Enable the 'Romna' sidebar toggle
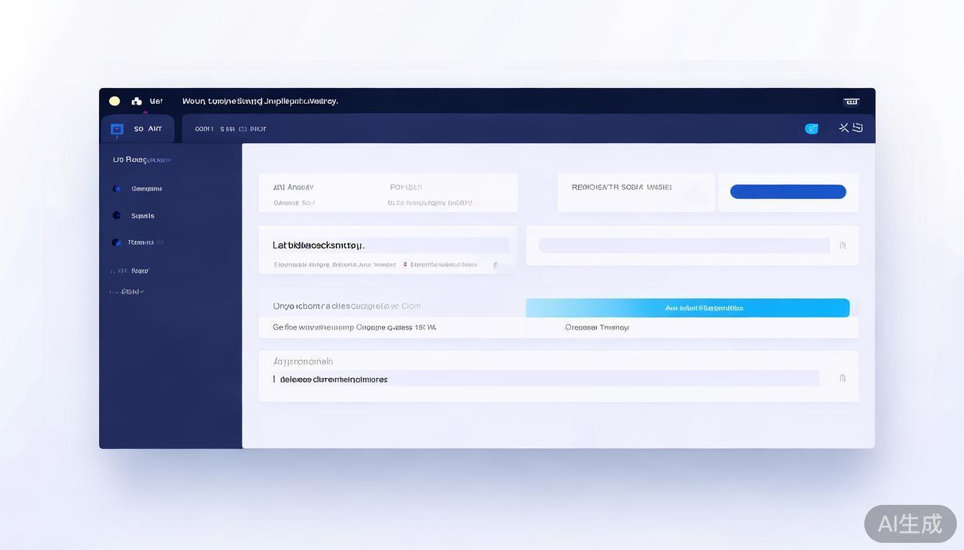Image resolution: width=964 pixels, height=550 pixels. (117, 242)
